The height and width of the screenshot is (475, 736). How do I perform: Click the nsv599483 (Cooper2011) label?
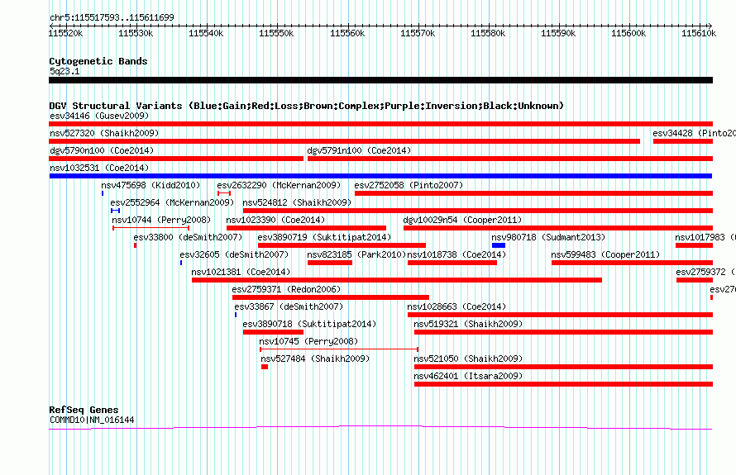point(605,254)
